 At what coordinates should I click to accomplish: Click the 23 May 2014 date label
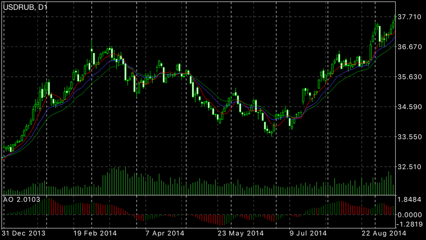tap(241, 233)
